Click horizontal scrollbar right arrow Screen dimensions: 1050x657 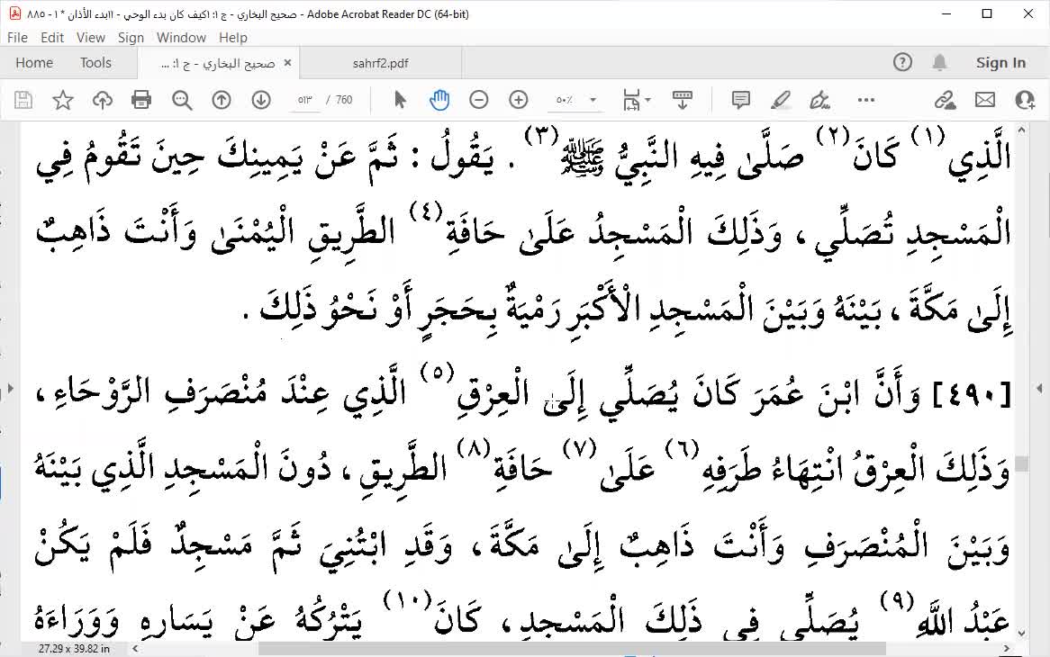pyautogui.click(x=1007, y=648)
